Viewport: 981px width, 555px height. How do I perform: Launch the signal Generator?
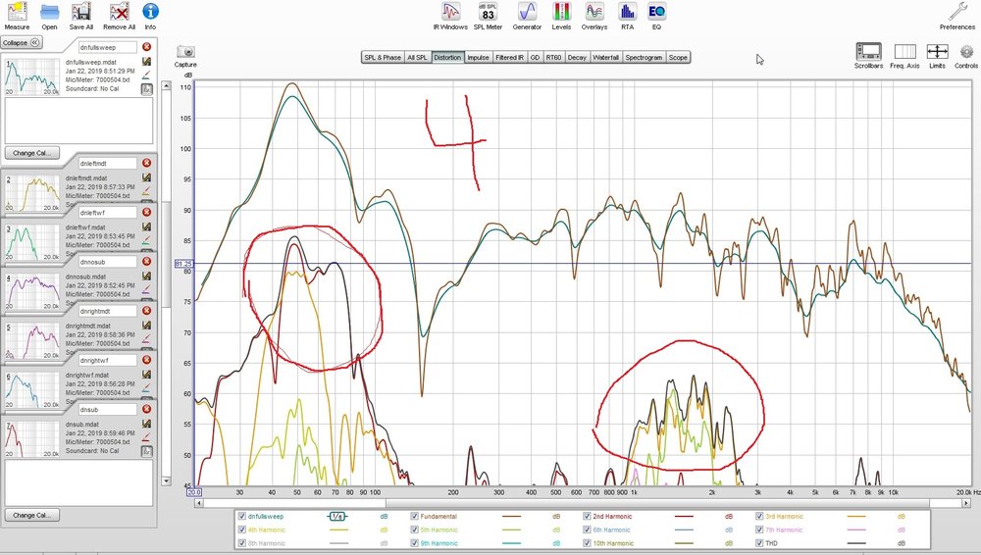527,16
